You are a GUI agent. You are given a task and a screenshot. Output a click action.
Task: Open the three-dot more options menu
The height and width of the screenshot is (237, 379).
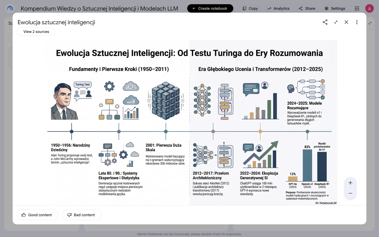[357, 22]
